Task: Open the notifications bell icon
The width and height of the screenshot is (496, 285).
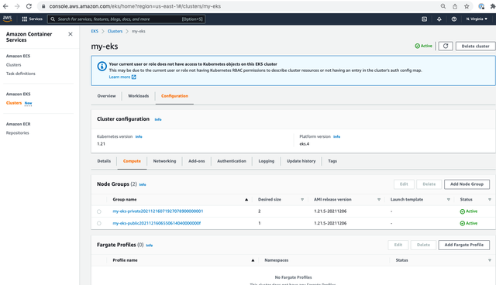Action: pyautogui.click(x=439, y=19)
